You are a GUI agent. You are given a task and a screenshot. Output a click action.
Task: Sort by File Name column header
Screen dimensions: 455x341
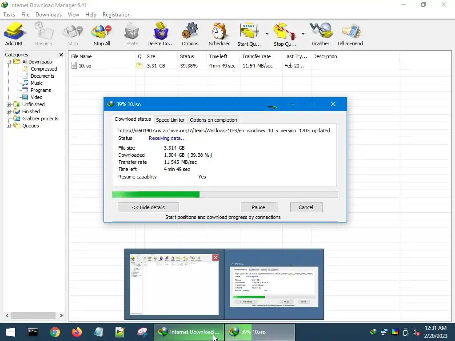coord(102,56)
